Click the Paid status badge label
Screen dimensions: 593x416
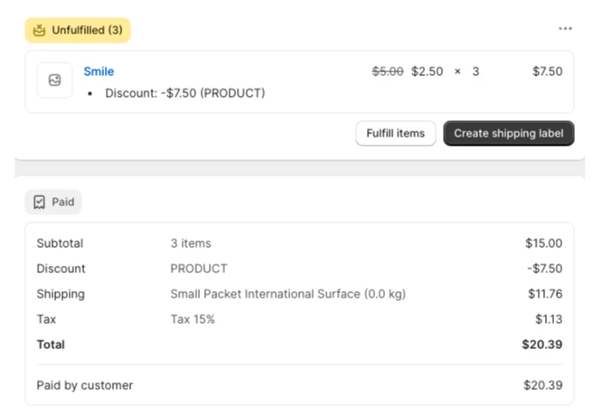pyautogui.click(x=62, y=202)
